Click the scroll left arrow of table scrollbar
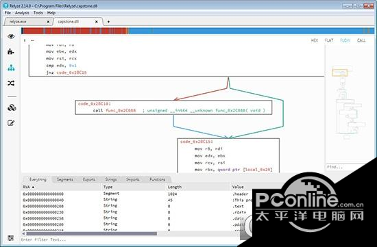 [x=23, y=233]
